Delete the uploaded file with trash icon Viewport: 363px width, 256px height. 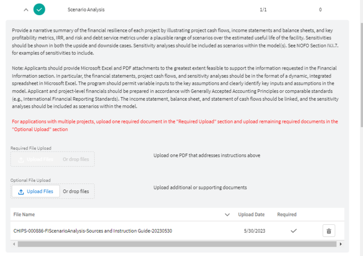[x=329, y=231]
